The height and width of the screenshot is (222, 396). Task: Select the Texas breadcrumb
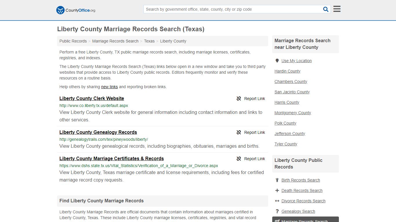pyautogui.click(x=149, y=41)
